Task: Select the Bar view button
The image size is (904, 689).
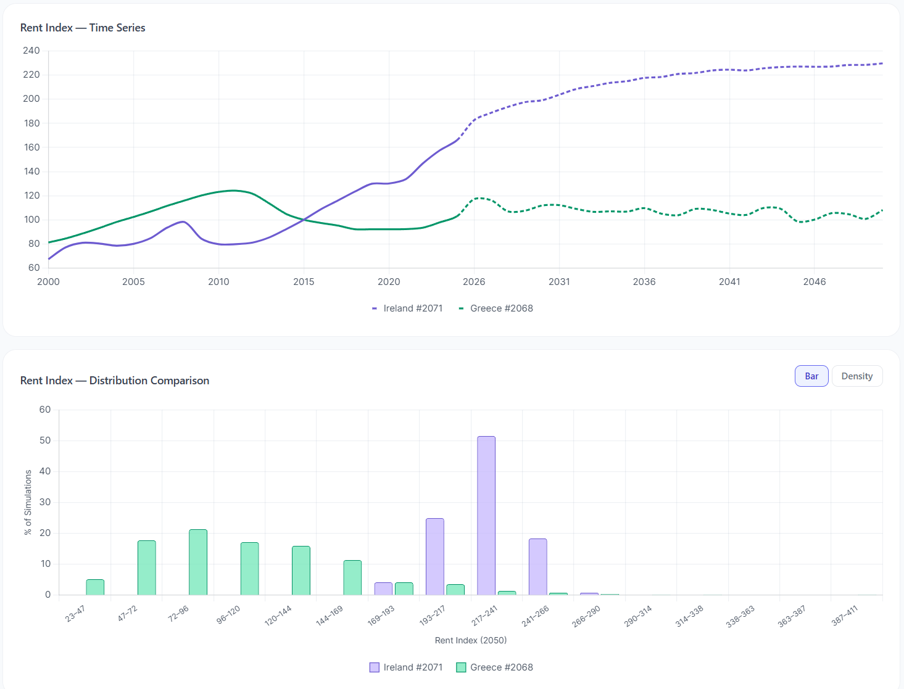Action: [811, 376]
